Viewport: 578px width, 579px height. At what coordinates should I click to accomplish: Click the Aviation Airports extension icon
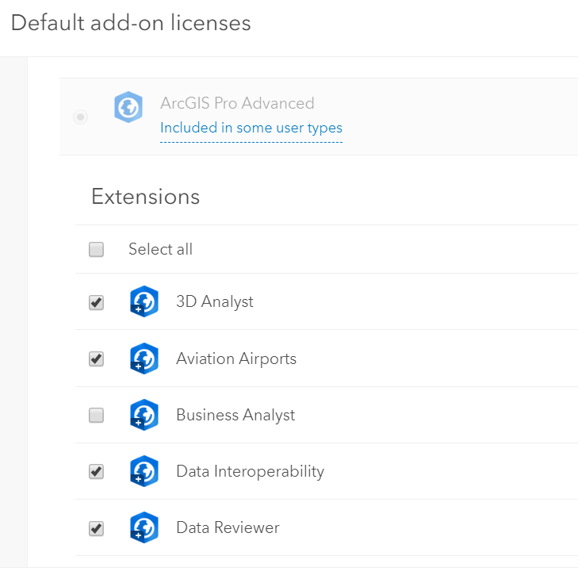click(x=144, y=359)
